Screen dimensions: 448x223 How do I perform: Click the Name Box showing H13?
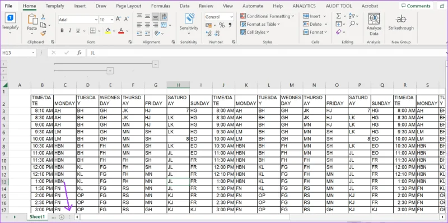pos(18,53)
